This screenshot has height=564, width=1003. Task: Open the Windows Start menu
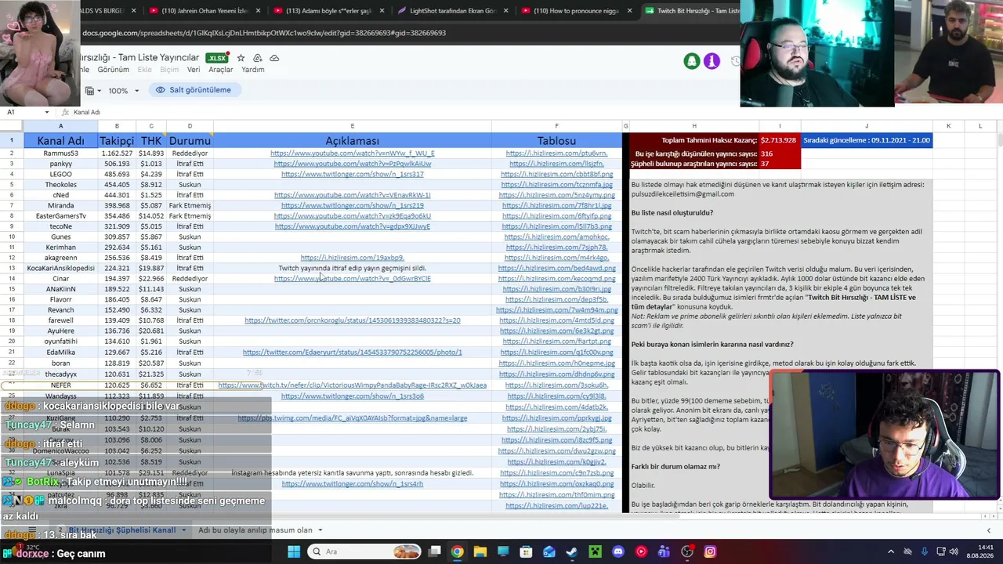pos(294,551)
